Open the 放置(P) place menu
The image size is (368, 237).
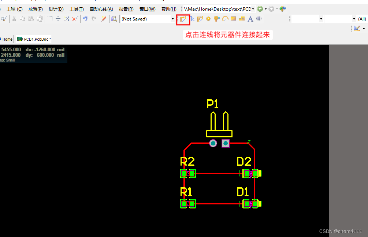[x=36, y=9]
